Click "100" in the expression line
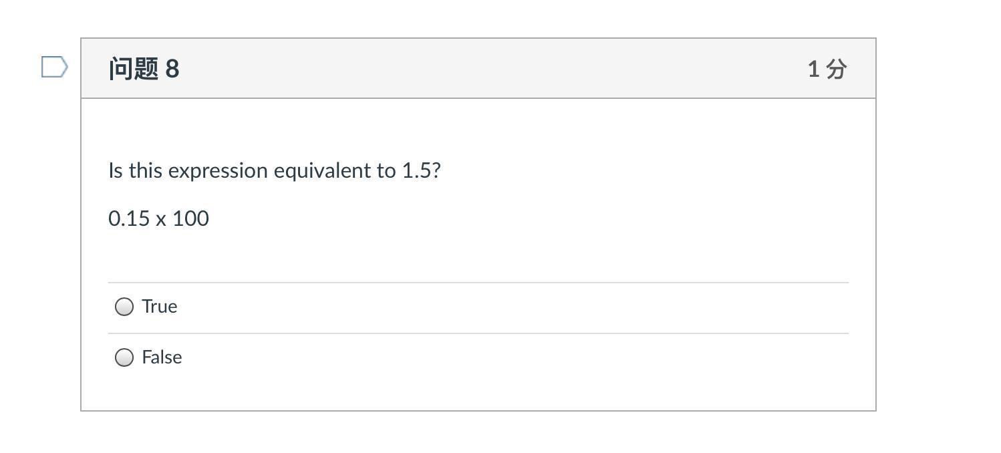Image resolution: width=1001 pixels, height=453 pixels. coord(190,219)
